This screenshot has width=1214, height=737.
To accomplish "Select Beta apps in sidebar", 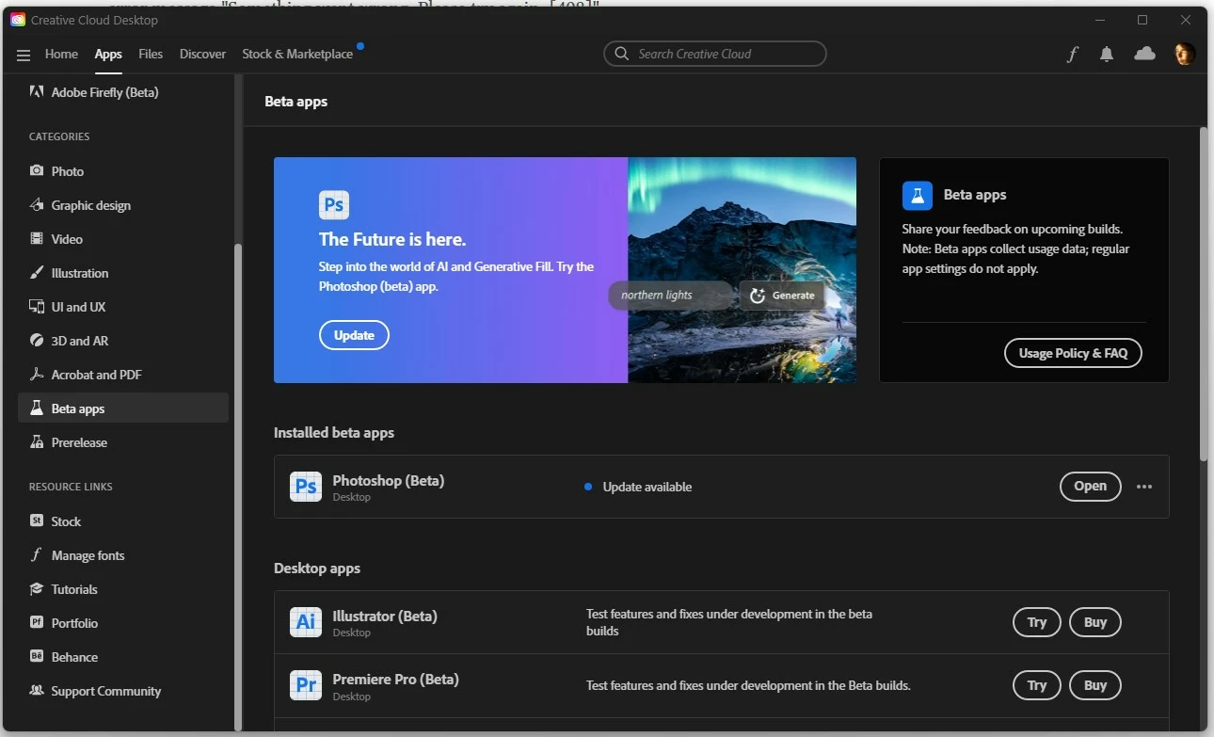I will point(123,409).
